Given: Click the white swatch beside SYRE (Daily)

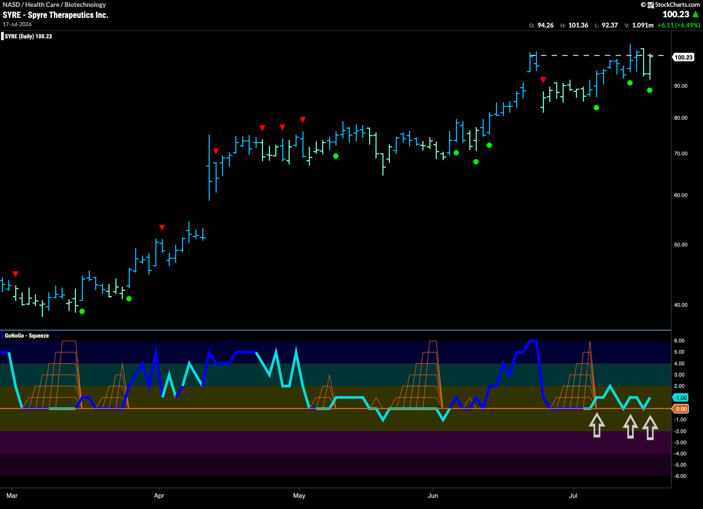Looking at the screenshot, I should pyautogui.click(x=2, y=36).
